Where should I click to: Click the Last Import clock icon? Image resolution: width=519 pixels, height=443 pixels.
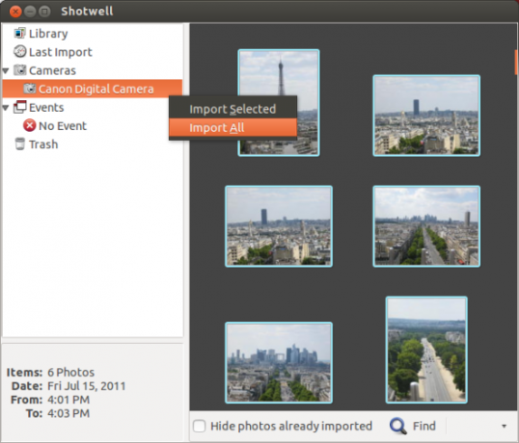coord(19,52)
